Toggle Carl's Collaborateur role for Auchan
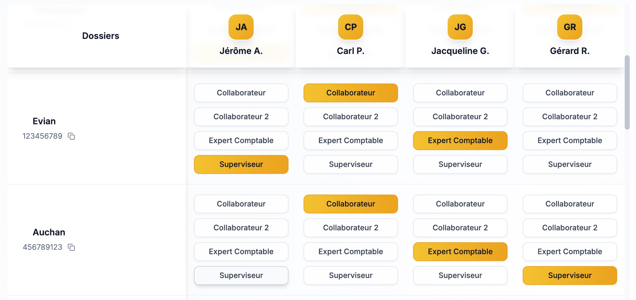Viewport: 636px width, 300px height. pyautogui.click(x=351, y=204)
